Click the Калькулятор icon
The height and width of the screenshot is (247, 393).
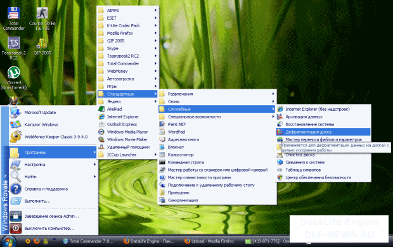(x=162, y=155)
